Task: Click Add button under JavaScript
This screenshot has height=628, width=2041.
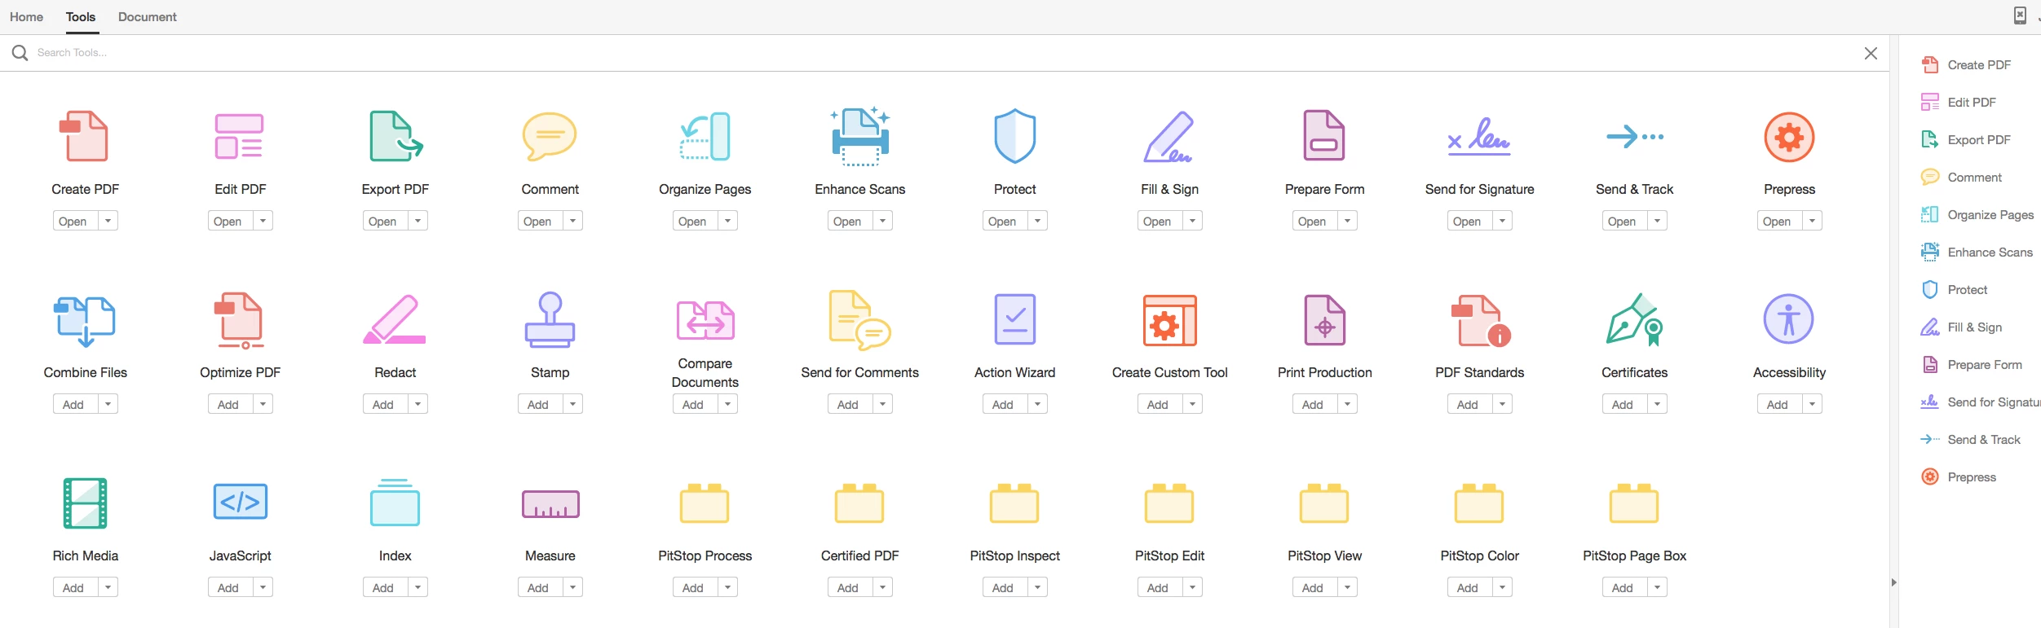Action: click(x=230, y=587)
